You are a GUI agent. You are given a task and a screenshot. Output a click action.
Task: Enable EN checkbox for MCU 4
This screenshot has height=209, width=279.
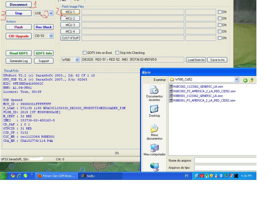220,32
